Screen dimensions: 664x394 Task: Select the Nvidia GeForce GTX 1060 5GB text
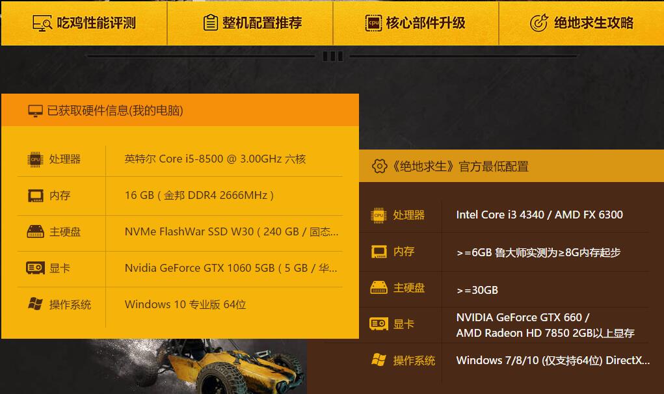(231, 269)
